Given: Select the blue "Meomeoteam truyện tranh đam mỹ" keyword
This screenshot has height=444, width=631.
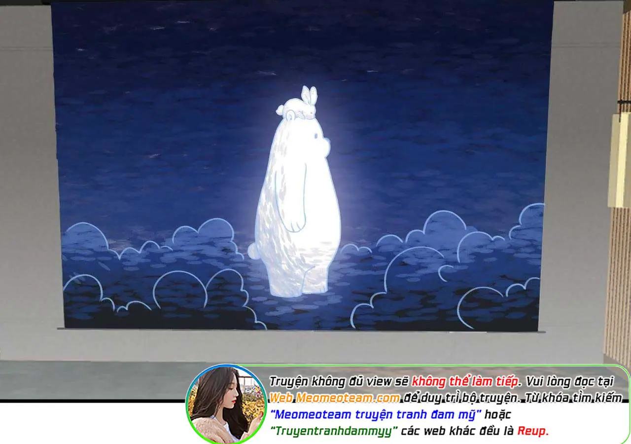Looking at the screenshot, I should (376, 414).
